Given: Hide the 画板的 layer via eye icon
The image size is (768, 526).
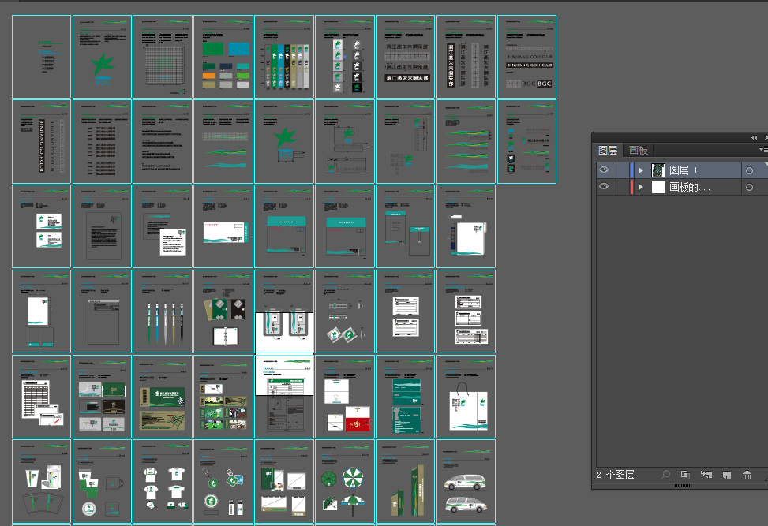Looking at the screenshot, I should tap(604, 187).
